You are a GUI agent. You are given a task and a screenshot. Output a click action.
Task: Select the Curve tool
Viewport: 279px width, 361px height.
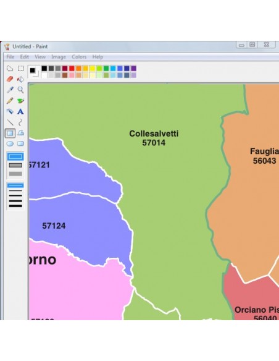(21, 122)
